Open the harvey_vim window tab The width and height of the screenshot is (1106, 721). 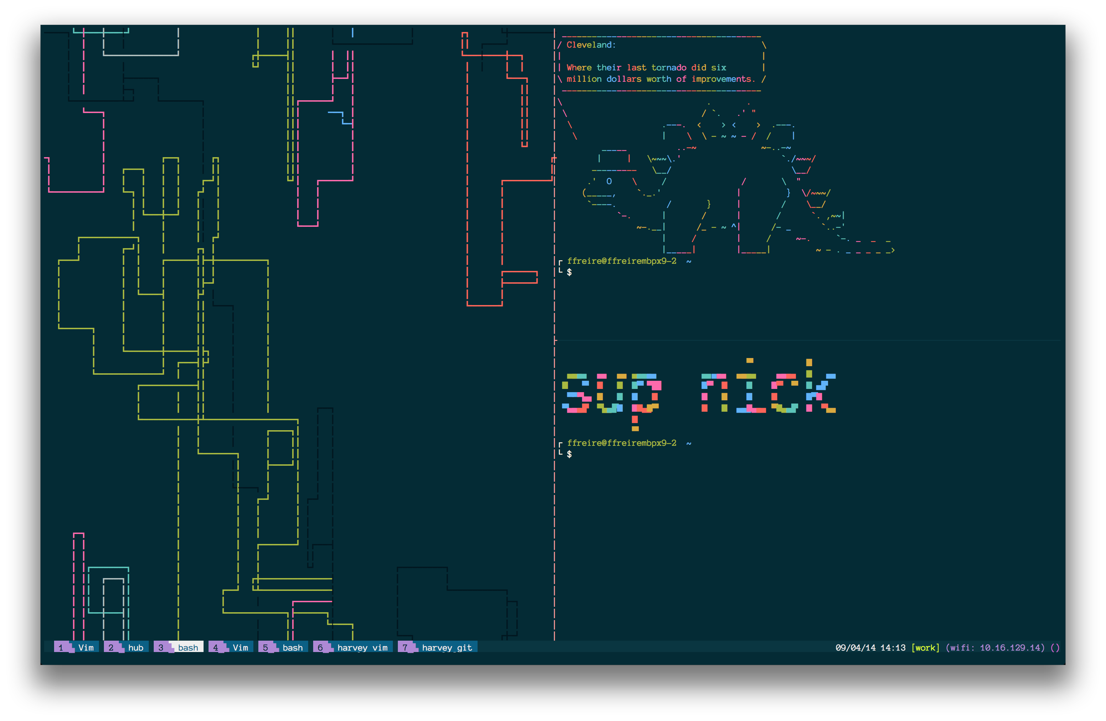click(353, 647)
